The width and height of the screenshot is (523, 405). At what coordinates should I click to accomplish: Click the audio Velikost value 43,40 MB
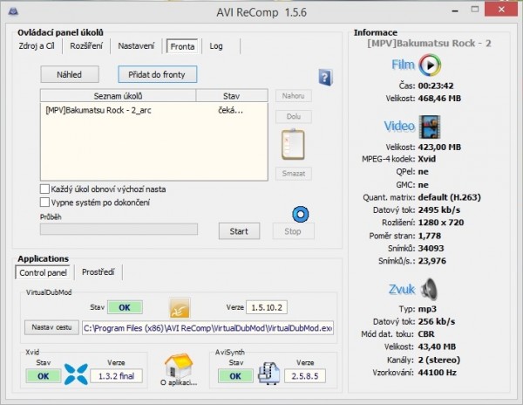437,347
